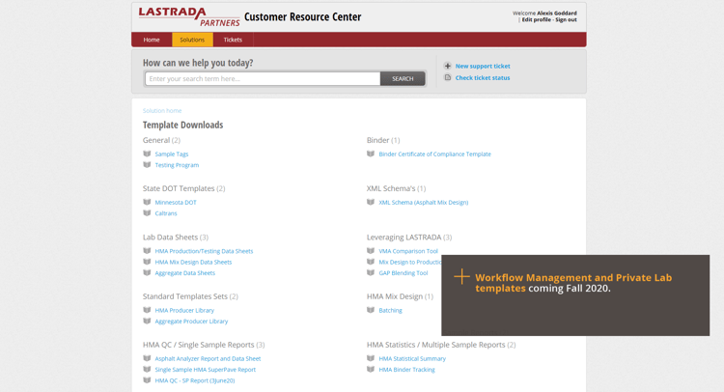Open Mix Design to Production article

pos(410,263)
